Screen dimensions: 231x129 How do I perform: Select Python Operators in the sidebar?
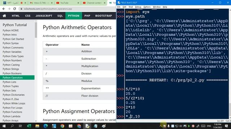point(17,77)
